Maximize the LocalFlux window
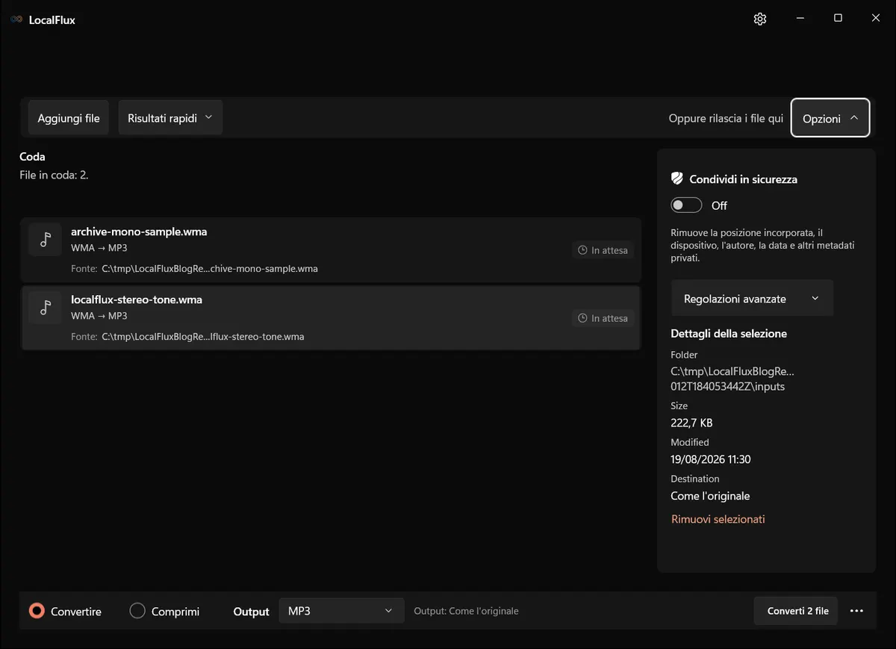Image resolution: width=896 pixels, height=649 pixels. click(x=838, y=19)
